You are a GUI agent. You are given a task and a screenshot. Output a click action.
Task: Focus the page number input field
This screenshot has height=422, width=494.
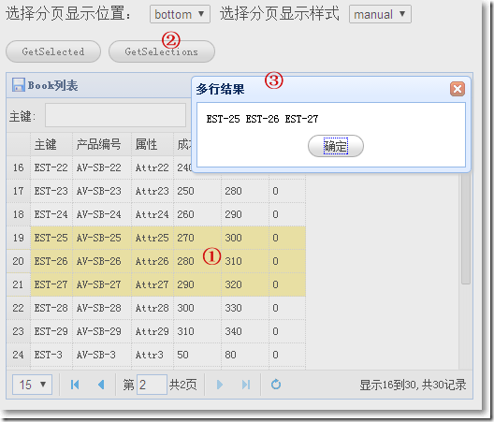pos(152,385)
